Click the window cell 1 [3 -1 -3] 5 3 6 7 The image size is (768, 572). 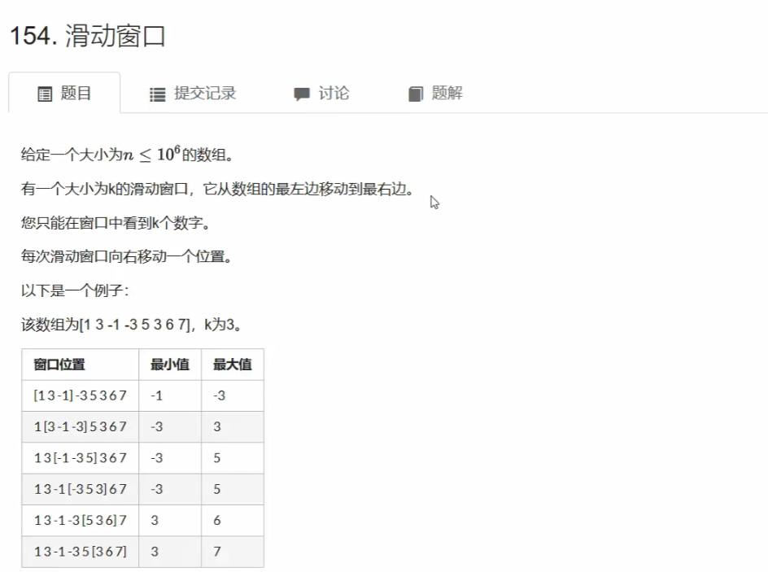80,426
